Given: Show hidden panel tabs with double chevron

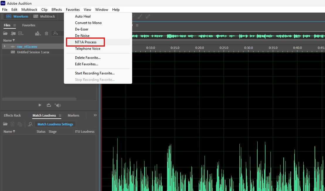Looking at the screenshot, I should (x=95, y=115).
